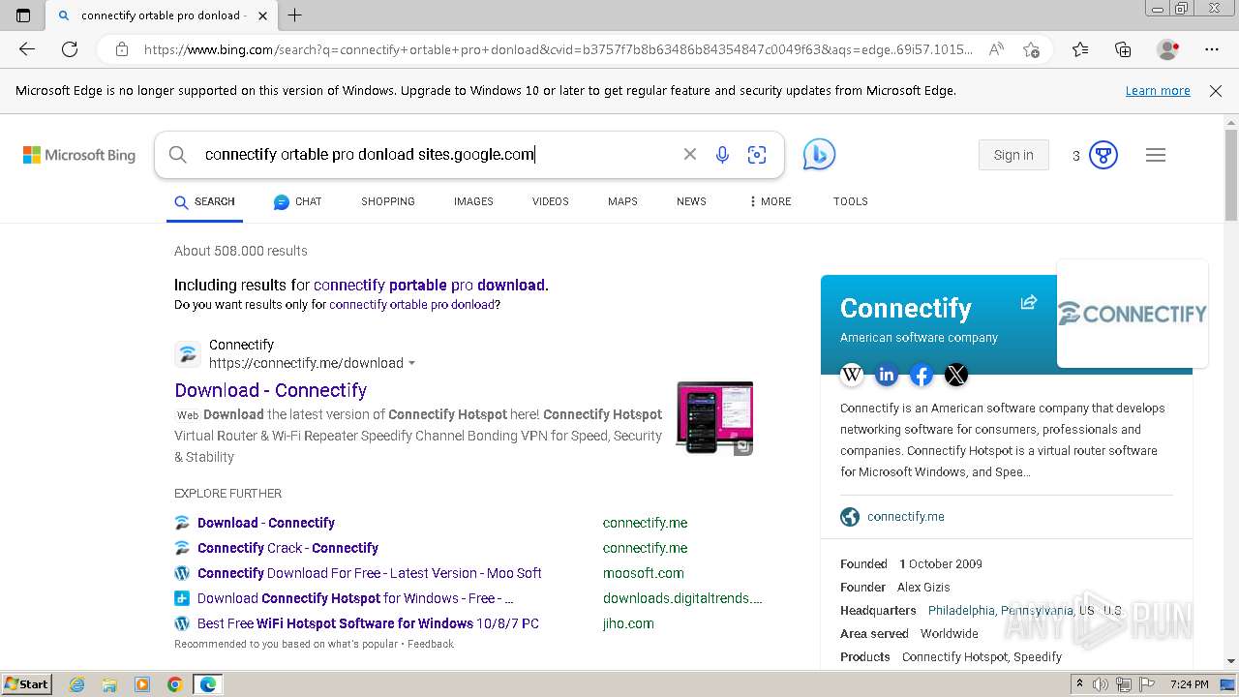Open Windows Media Player from taskbar

coord(142,684)
